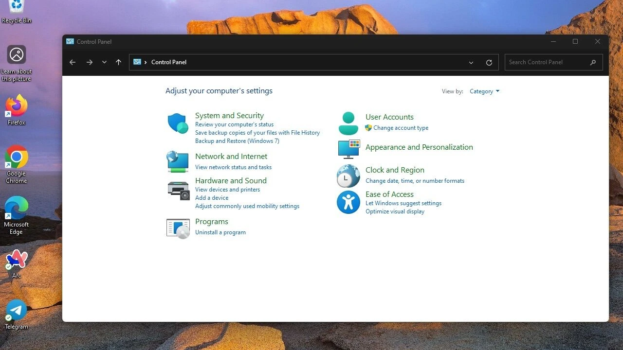The height and width of the screenshot is (350, 623).
Task: Open the Hardware and Sound printer icon
Action: point(178,191)
